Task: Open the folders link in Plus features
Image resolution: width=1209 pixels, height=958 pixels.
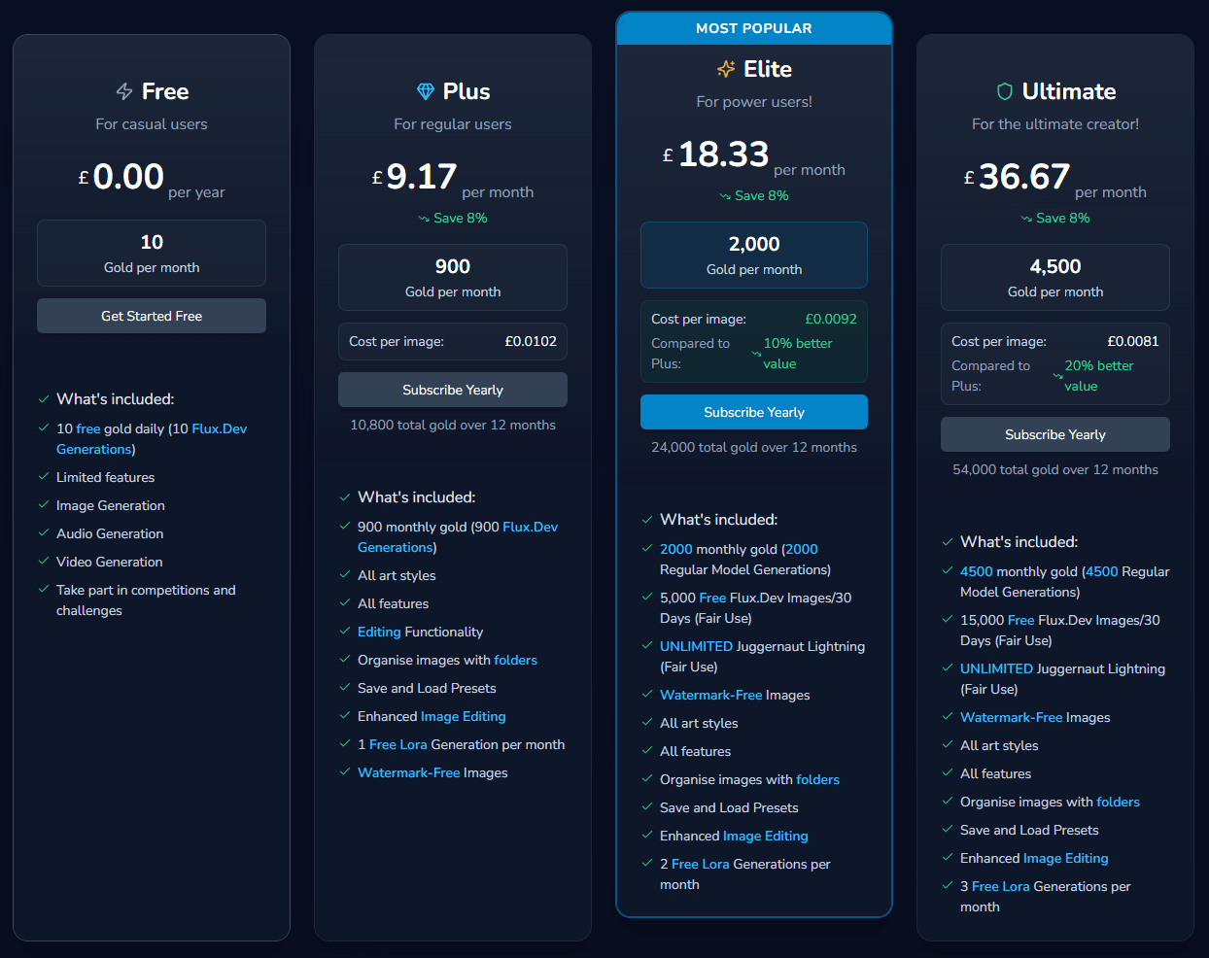Action: point(516,660)
